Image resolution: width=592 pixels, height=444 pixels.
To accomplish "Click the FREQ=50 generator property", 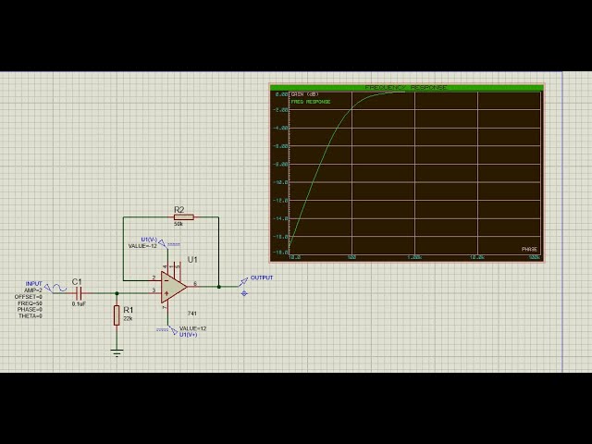I will tap(31, 303).
